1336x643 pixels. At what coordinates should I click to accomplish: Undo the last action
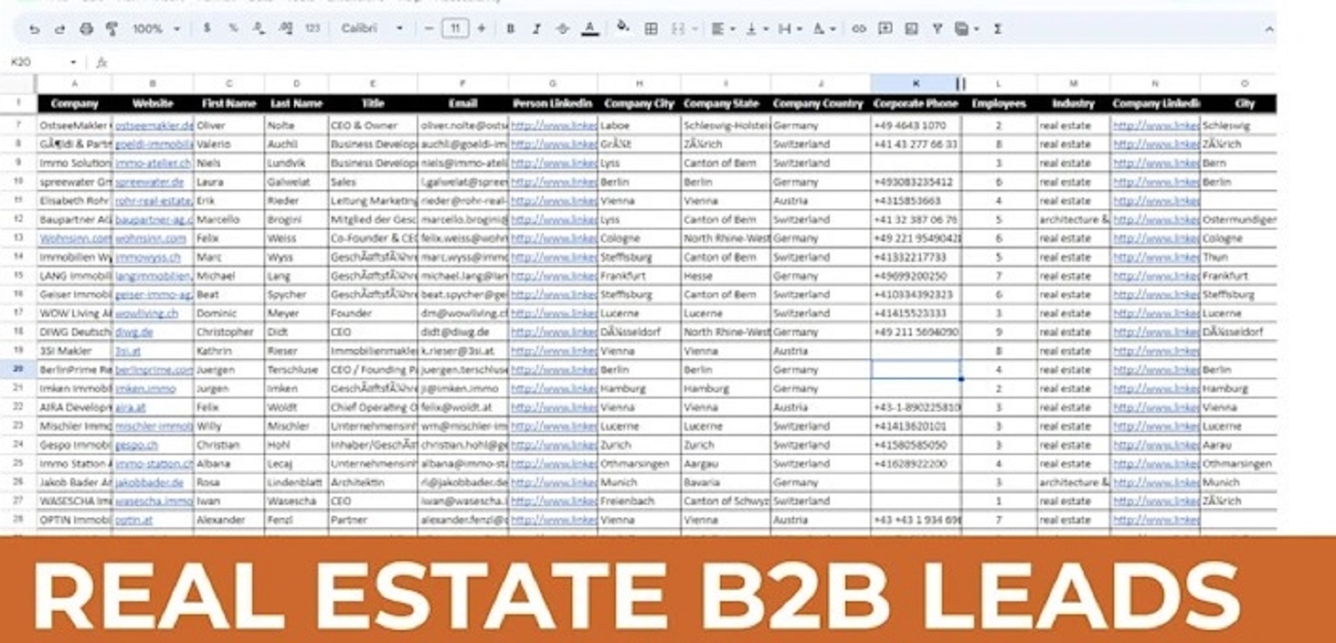coord(34,29)
